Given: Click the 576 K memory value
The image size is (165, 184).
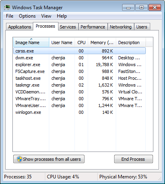Looking at the screenshot, I should coord(107,92).
